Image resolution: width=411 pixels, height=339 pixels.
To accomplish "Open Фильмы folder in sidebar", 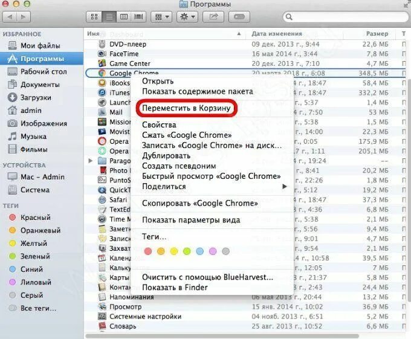I will click(42, 149).
